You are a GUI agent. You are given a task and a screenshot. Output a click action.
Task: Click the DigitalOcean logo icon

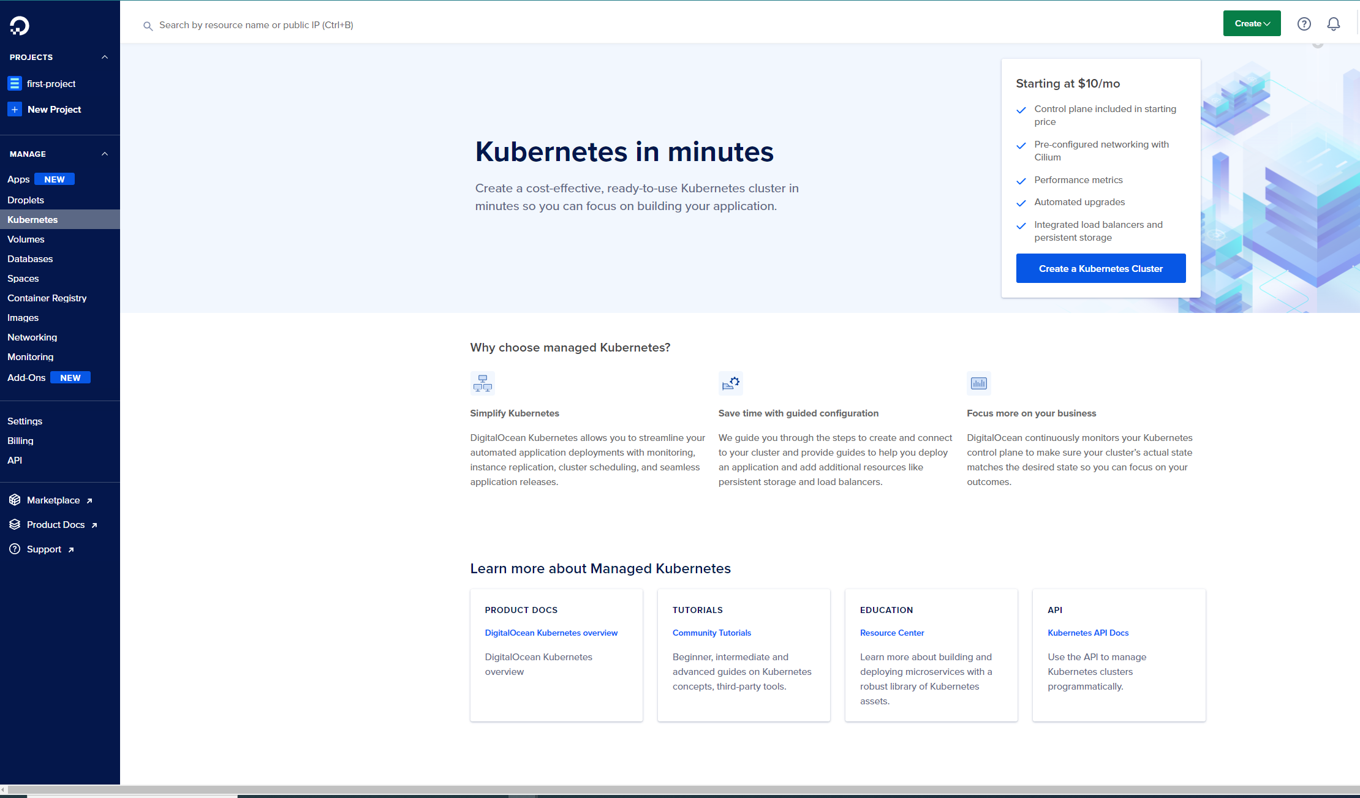coord(19,26)
